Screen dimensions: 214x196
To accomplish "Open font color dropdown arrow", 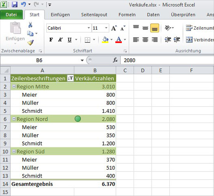I will 125,40.
